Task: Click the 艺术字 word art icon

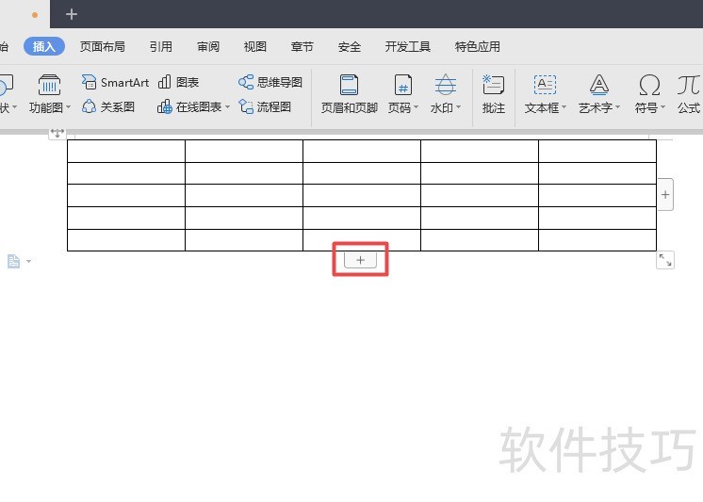Action: coord(598,85)
